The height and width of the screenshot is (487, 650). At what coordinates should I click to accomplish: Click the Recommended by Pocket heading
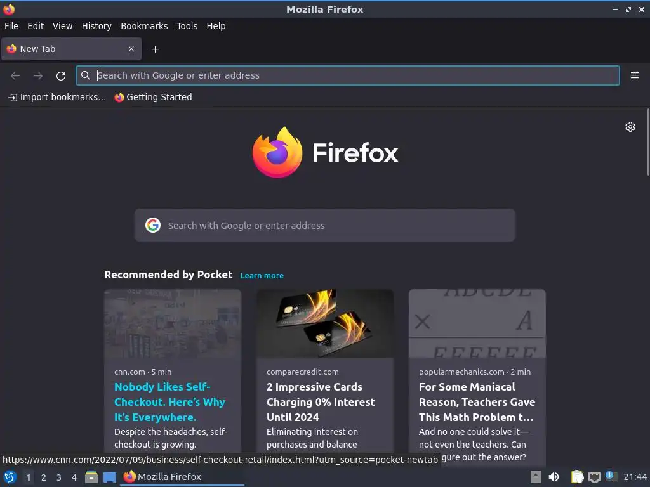pyautogui.click(x=168, y=275)
